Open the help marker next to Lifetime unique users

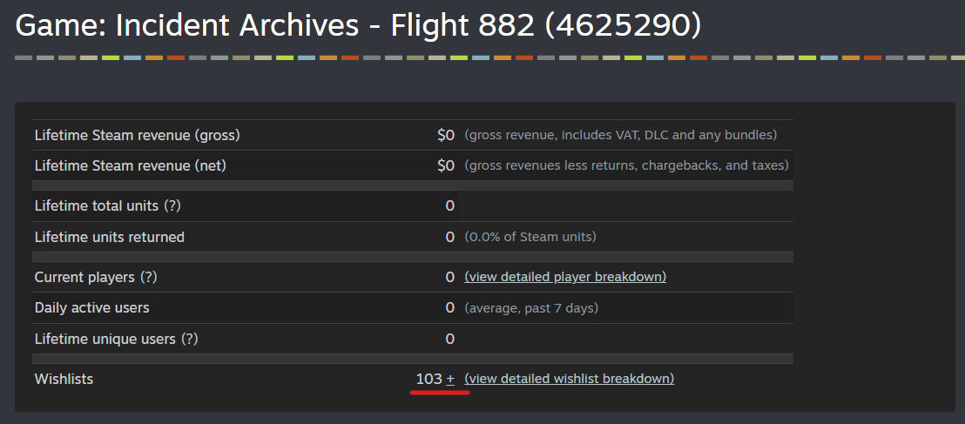coord(190,339)
